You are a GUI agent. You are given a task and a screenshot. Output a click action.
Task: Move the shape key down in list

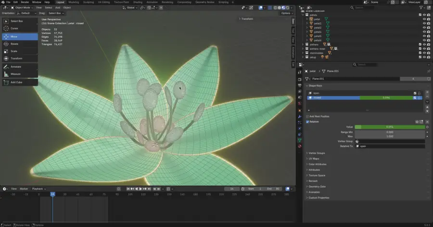click(x=427, y=111)
